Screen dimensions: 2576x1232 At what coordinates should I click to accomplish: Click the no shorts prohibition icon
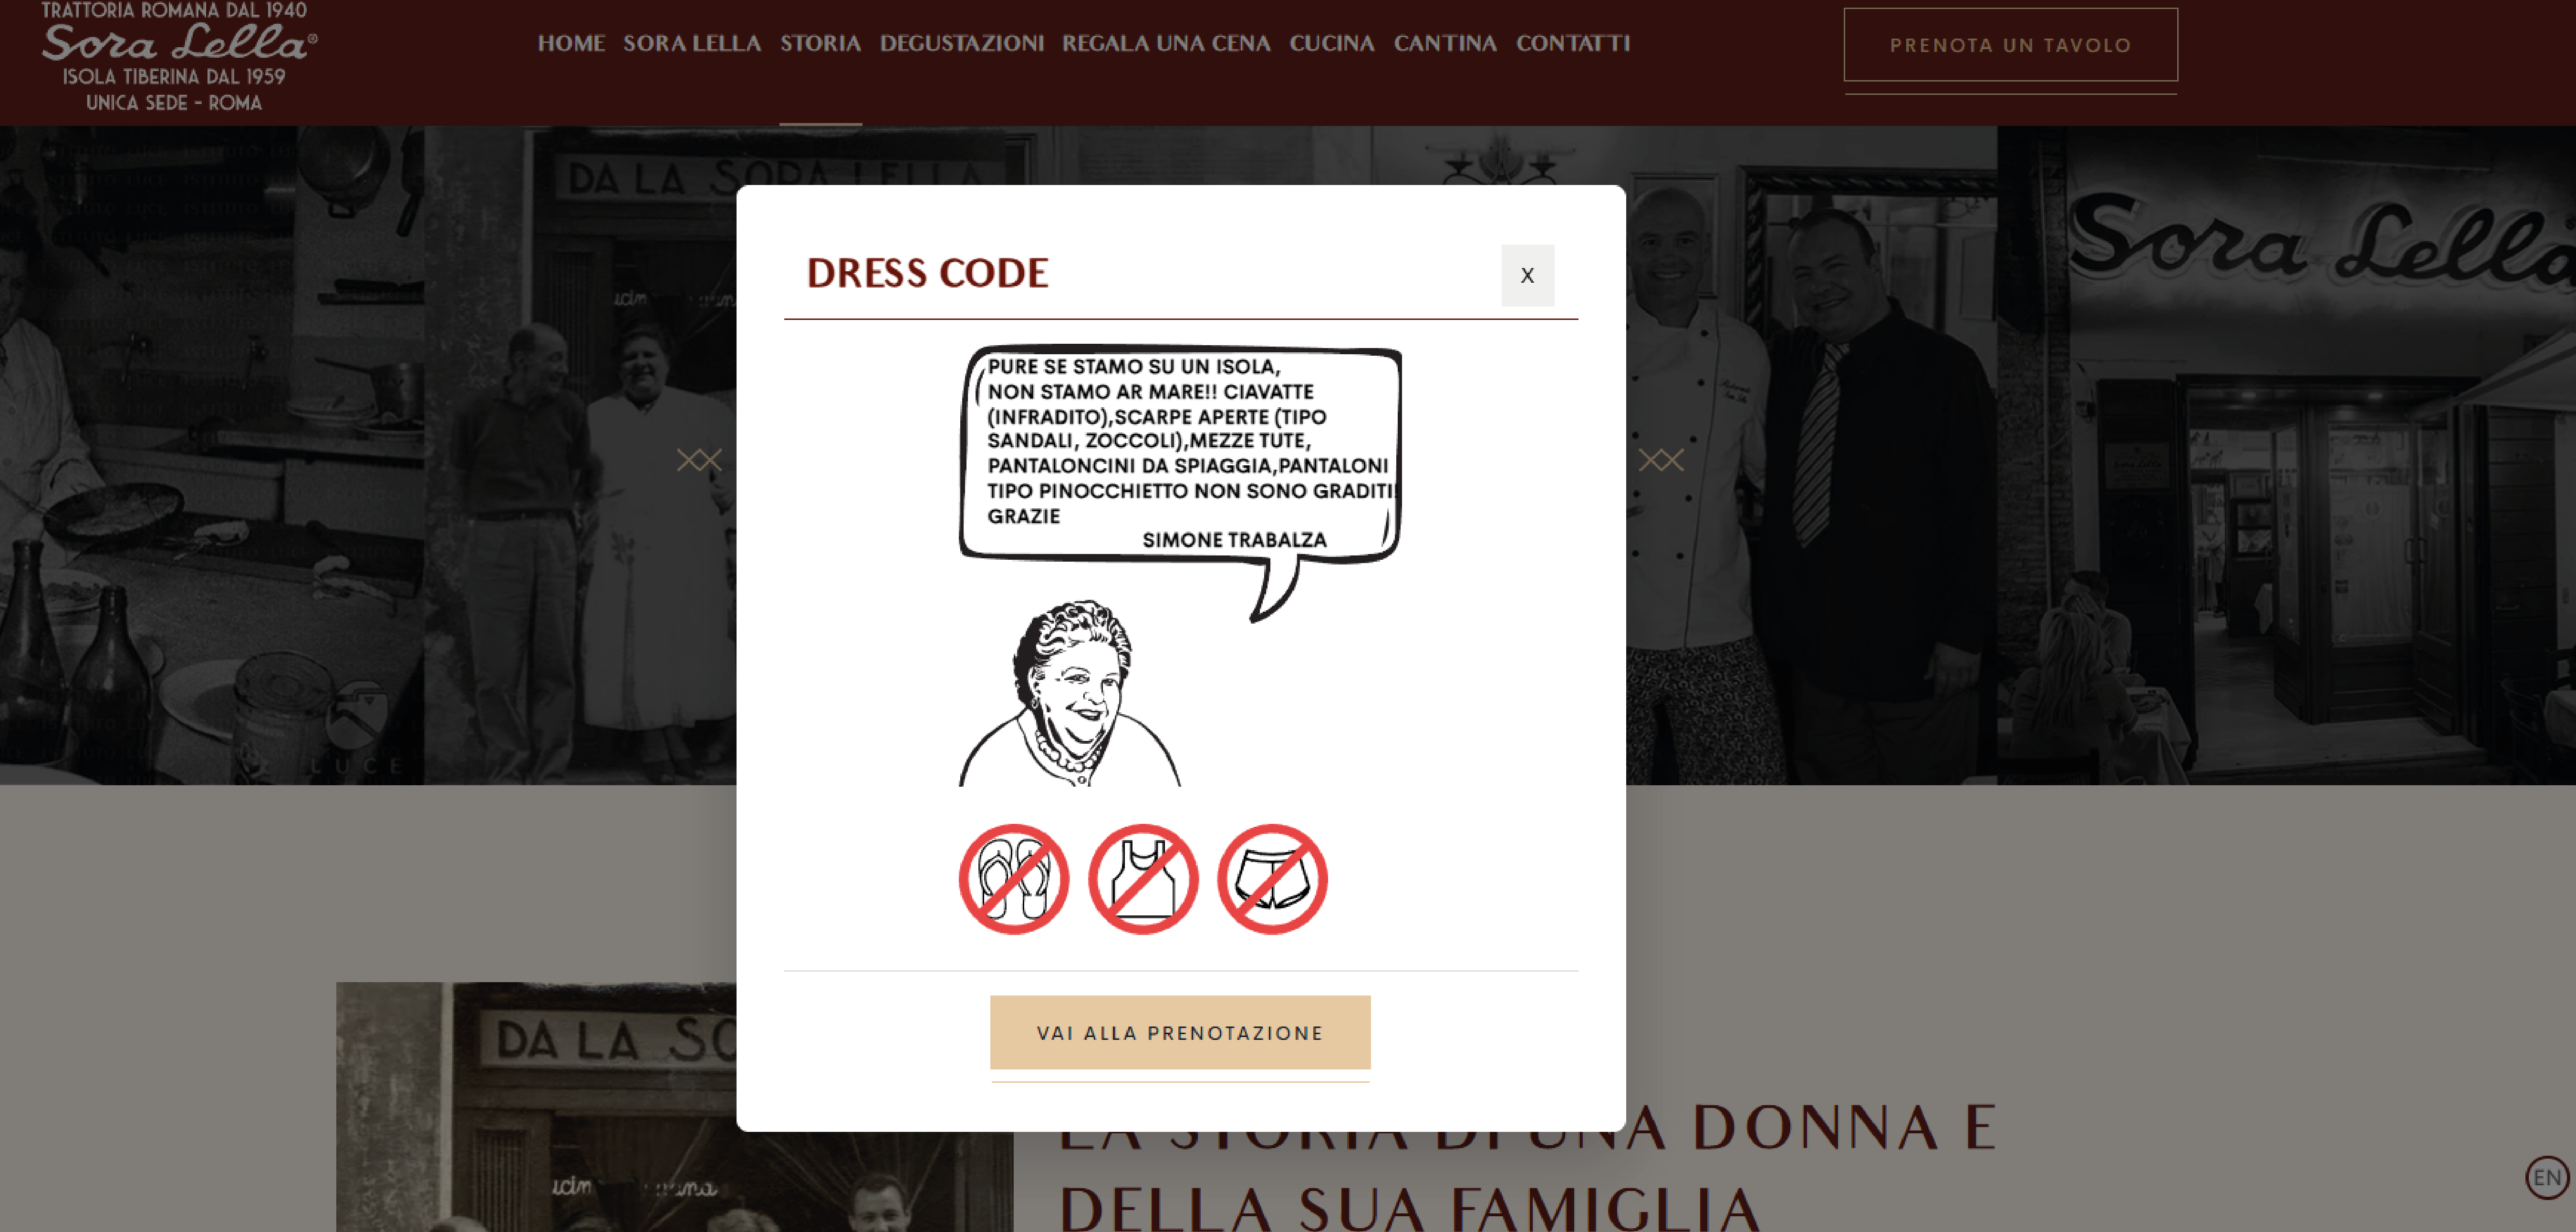pyautogui.click(x=1272, y=879)
